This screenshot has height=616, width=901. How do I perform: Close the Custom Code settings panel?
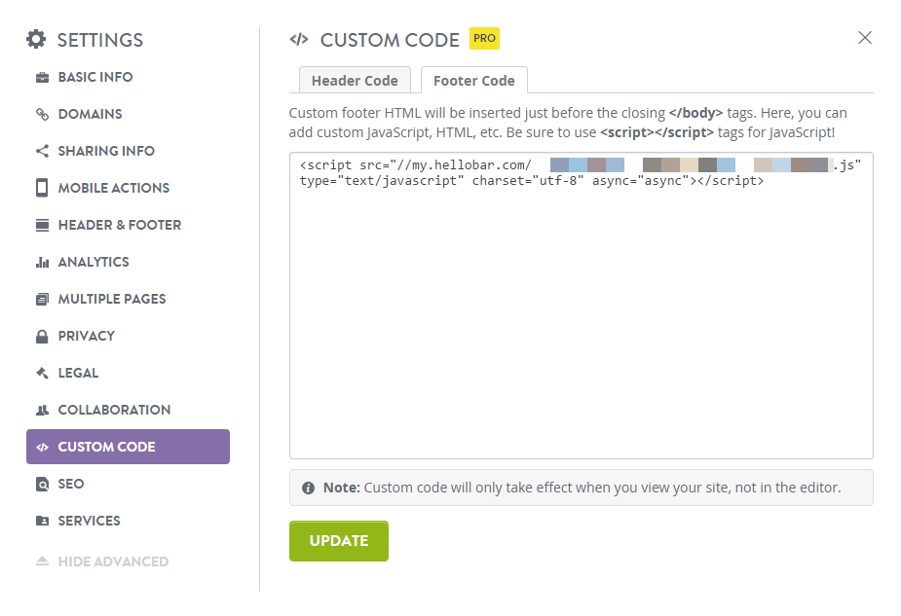click(865, 38)
